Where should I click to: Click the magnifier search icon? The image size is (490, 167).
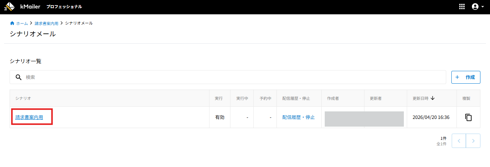[x=18, y=77]
